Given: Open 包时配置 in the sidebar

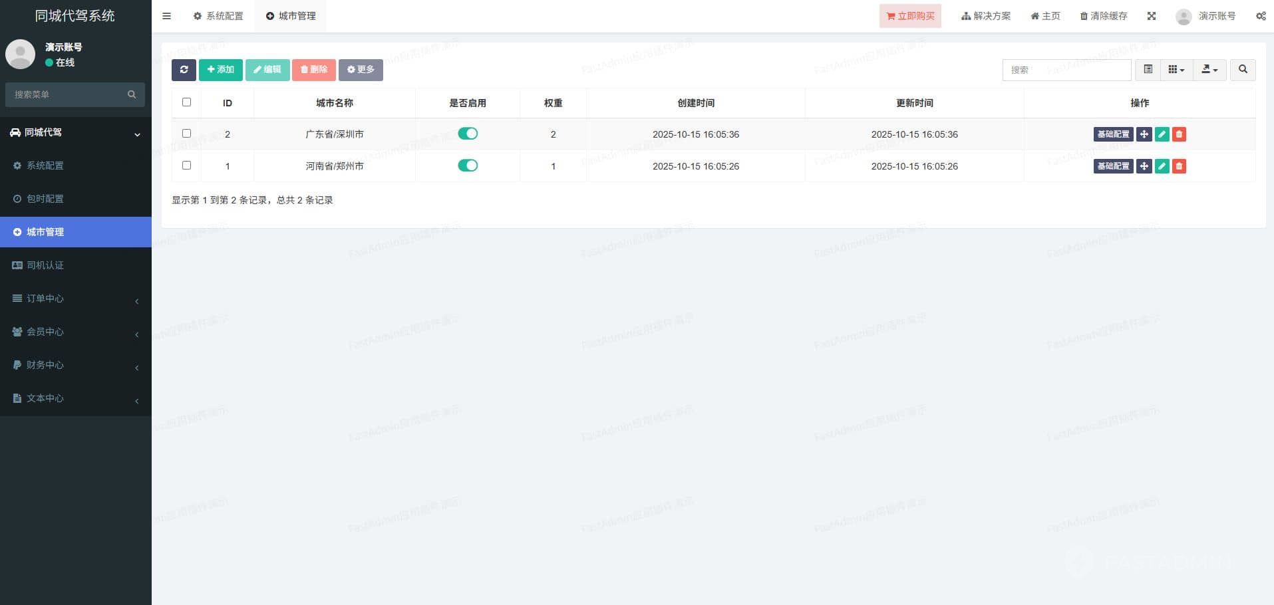Looking at the screenshot, I should (76, 199).
